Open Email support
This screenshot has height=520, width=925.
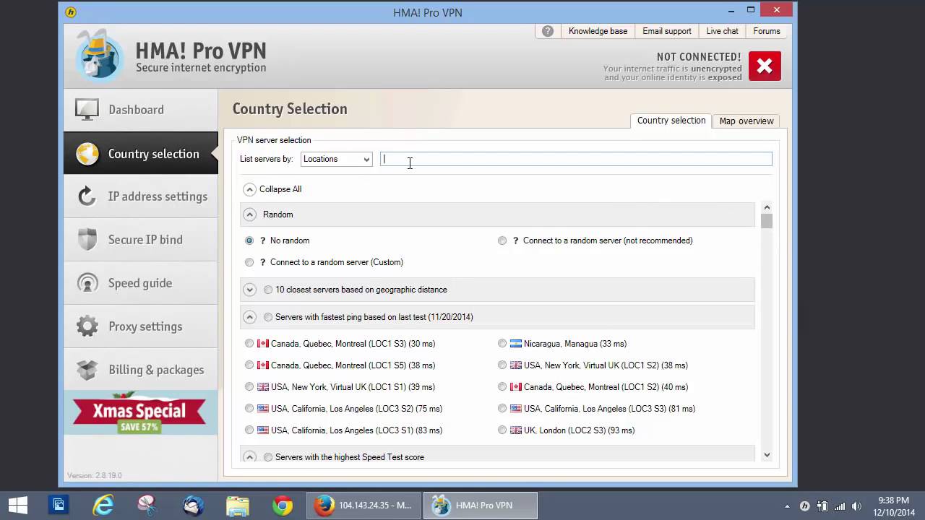pyautogui.click(x=667, y=31)
